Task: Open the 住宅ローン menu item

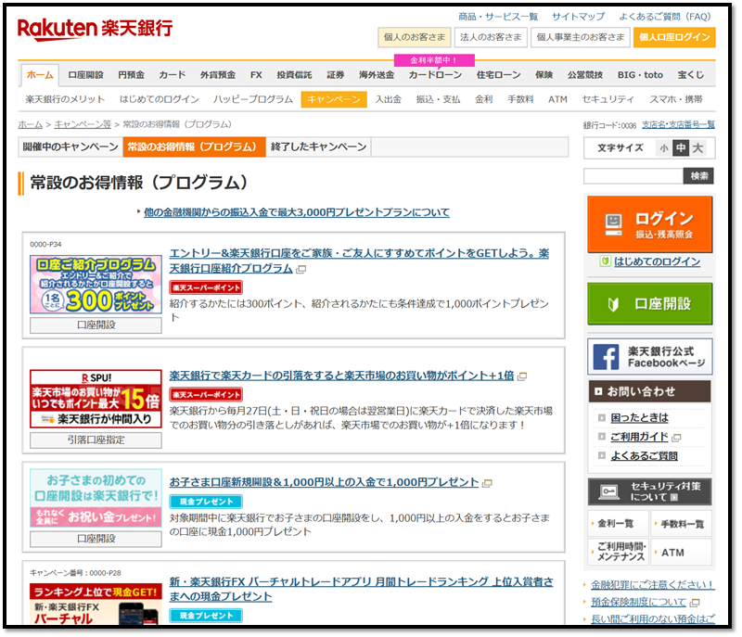Action: (x=498, y=75)
